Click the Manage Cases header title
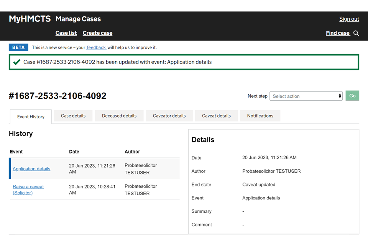 pyautogui.click(x=78, y=19)
